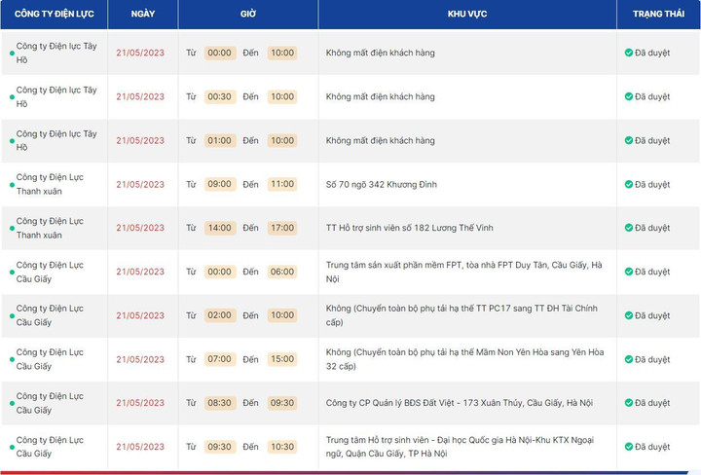Image resolution: width=701 pixels, height=475 pixels.
Task: Click the 17:00 end time chip
Action: [x=282, y=228]
